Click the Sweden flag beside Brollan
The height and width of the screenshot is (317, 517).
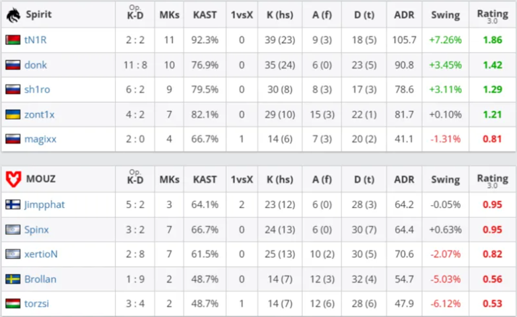coord(13,279)
